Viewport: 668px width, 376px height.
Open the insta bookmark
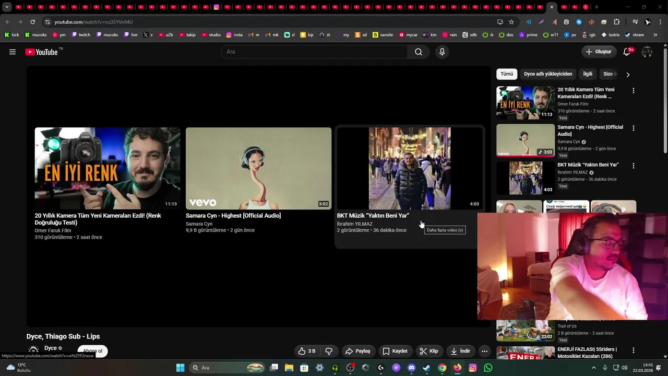(234, 35)
